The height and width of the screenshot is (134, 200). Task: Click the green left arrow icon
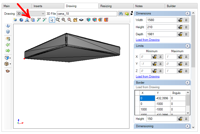[x=8, y=45]
